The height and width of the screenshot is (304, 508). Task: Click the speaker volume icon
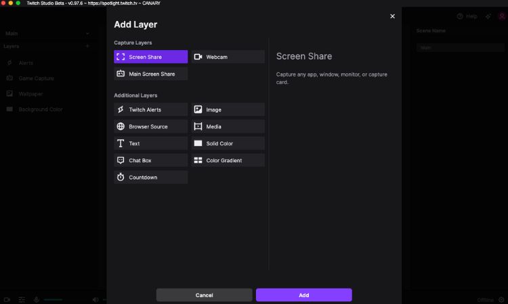(96, 299)
